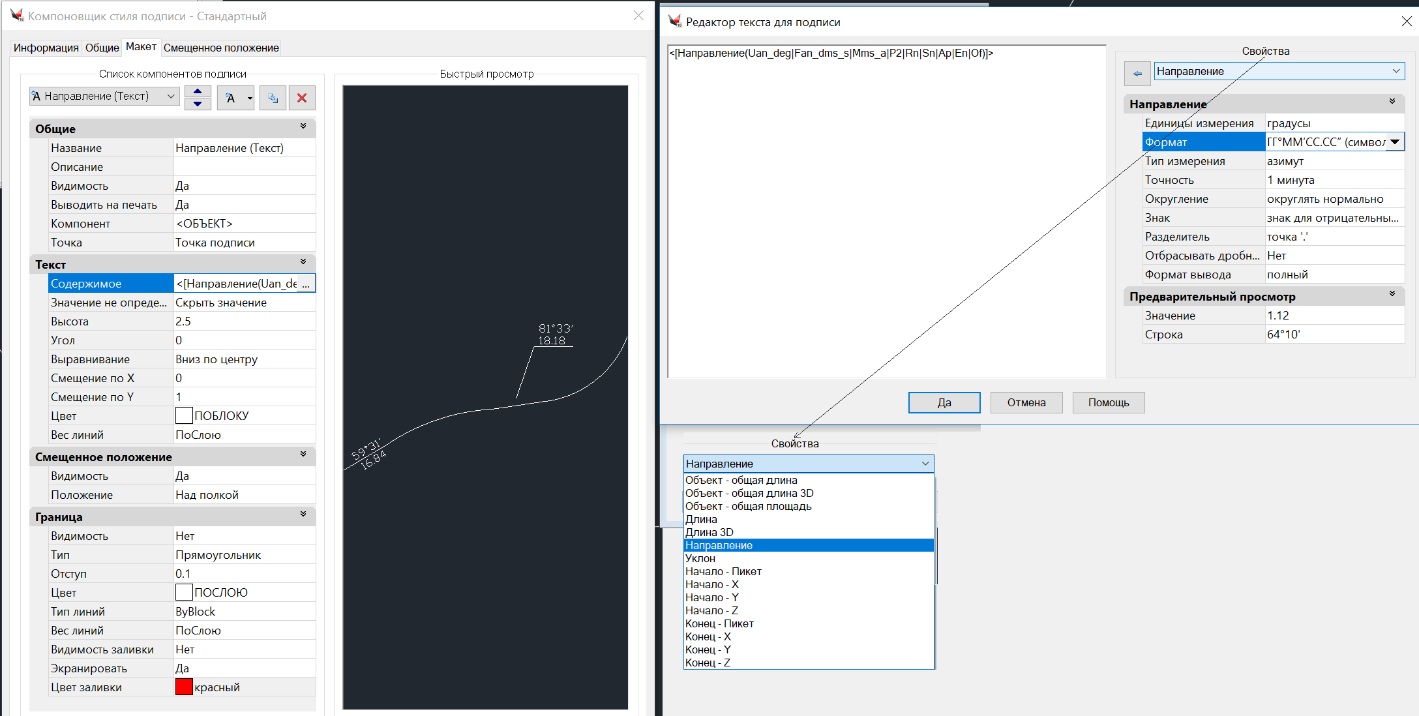Click the create text component icon

(230, 98)
